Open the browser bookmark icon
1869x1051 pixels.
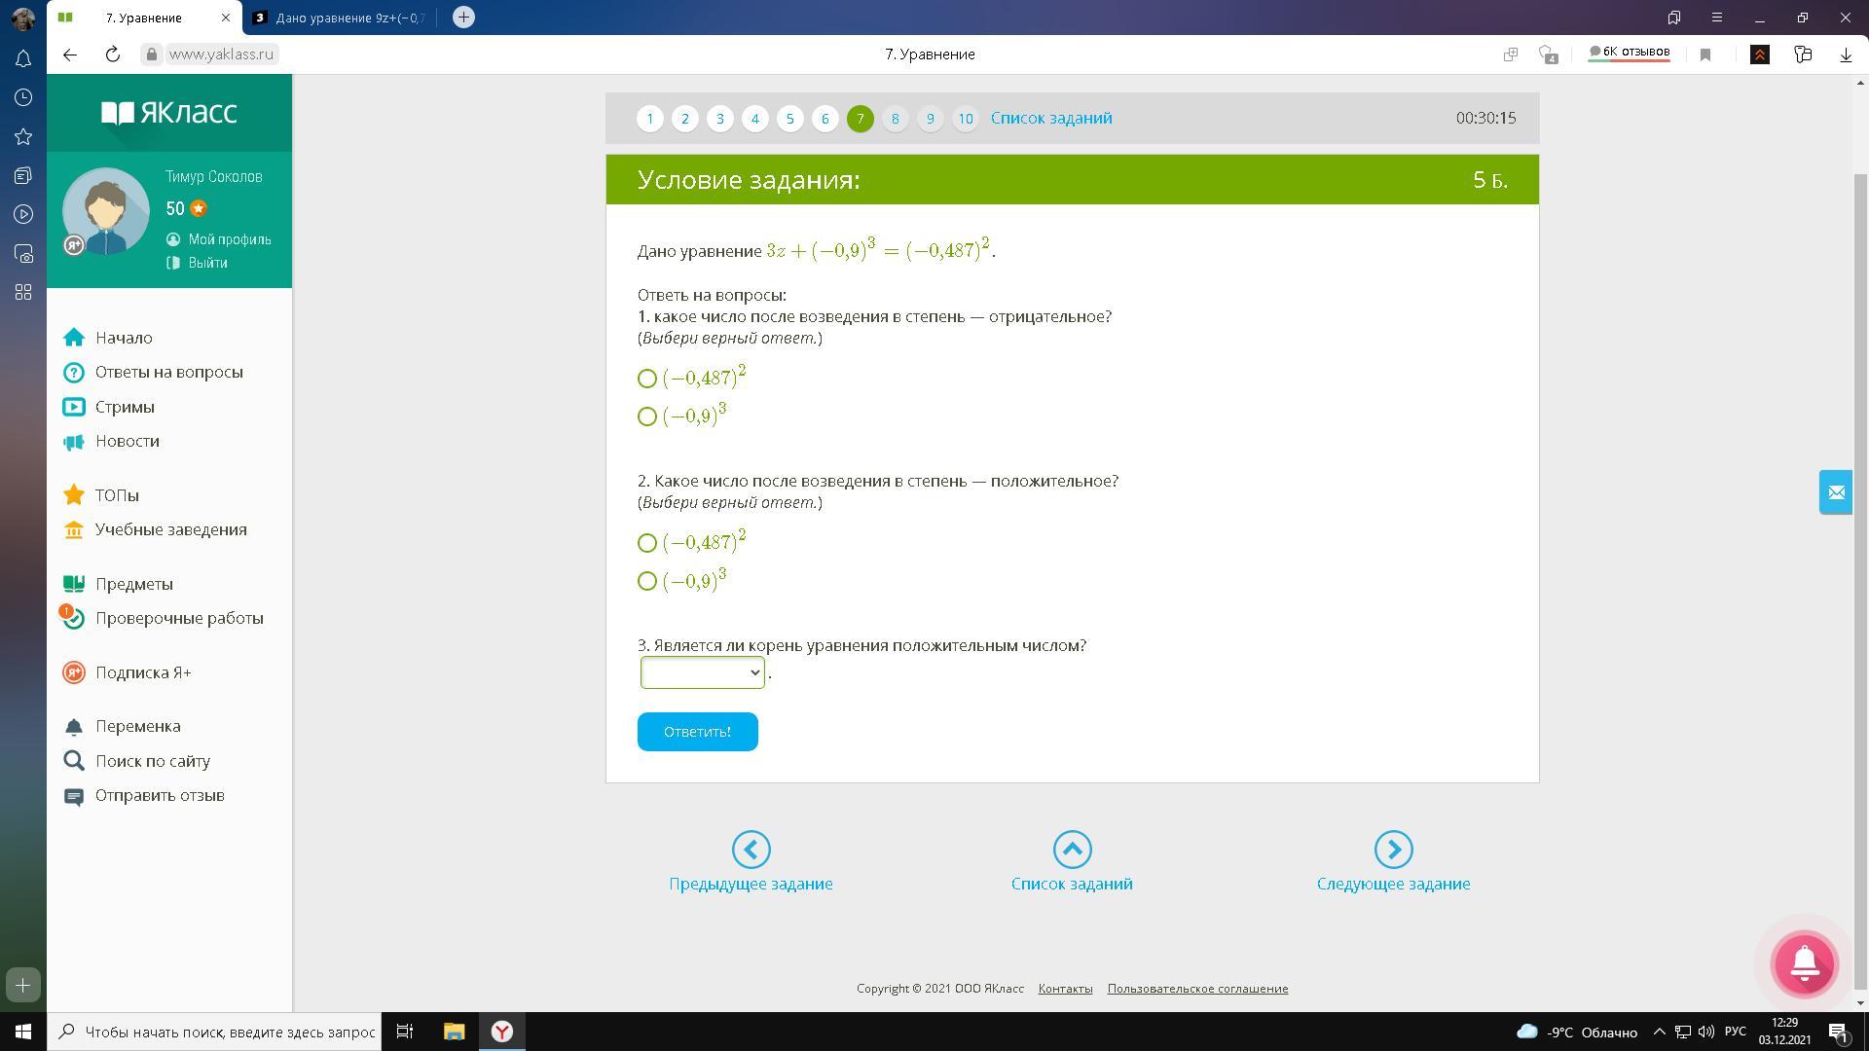(x=1705, y=54)
